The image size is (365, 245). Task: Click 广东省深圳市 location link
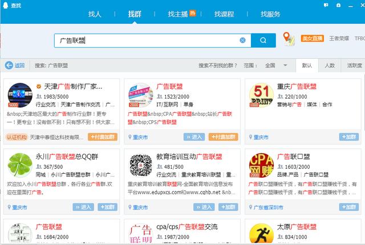[268, 207]
